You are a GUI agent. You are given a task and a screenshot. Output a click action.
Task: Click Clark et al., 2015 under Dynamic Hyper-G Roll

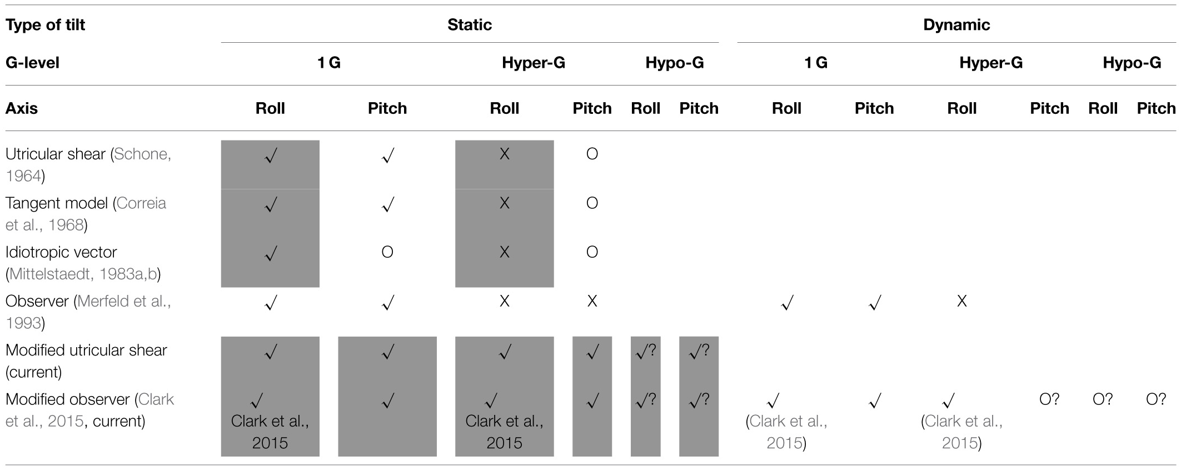pyautogui.click(x=962, y=432)
